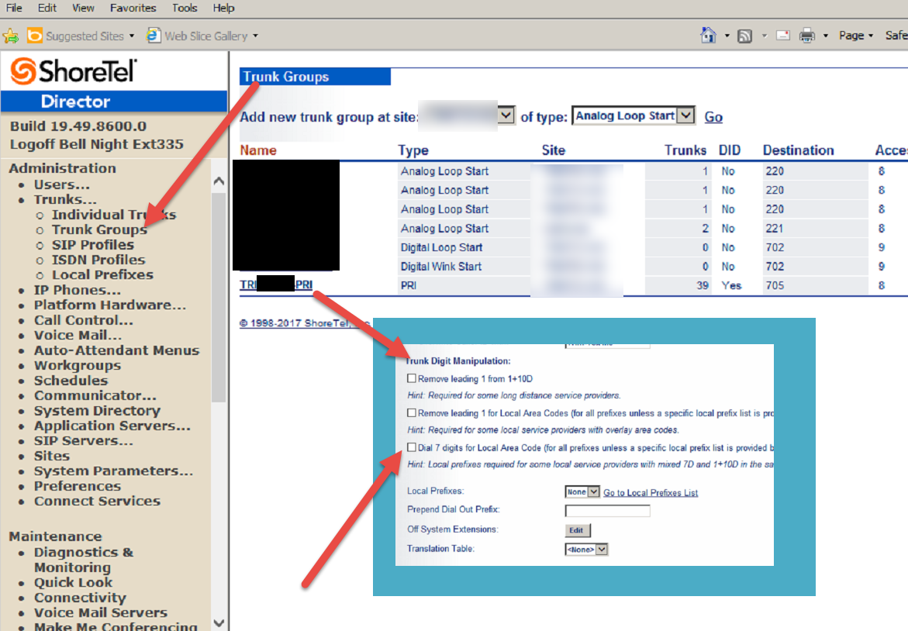Open the site dropdown for new trunk group

pyautogui.click(x=506, y=116)
